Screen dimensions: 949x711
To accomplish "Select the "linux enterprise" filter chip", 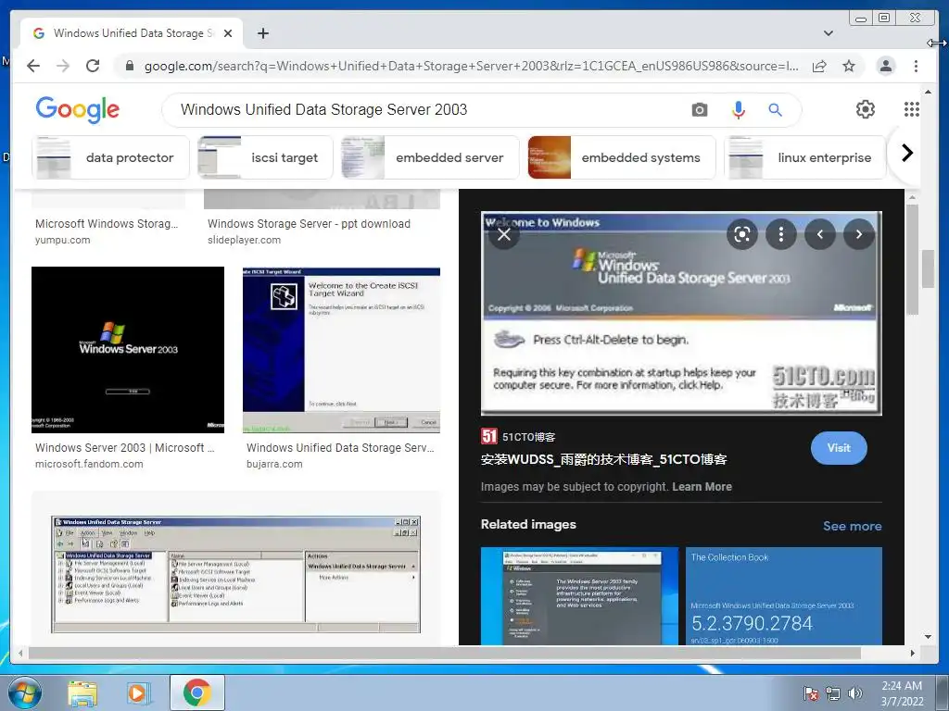I will click(805, 157).
